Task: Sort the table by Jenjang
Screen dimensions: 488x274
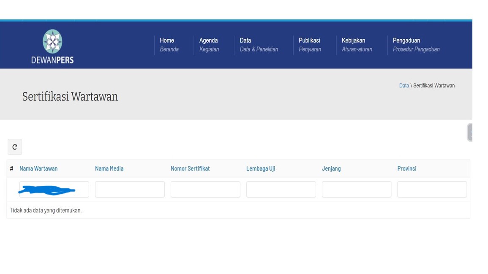Action: click(331, 168)
